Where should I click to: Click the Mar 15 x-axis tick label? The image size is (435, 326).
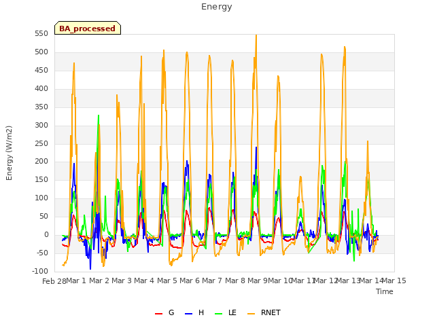pyautogui.click(x=394, y=280)
